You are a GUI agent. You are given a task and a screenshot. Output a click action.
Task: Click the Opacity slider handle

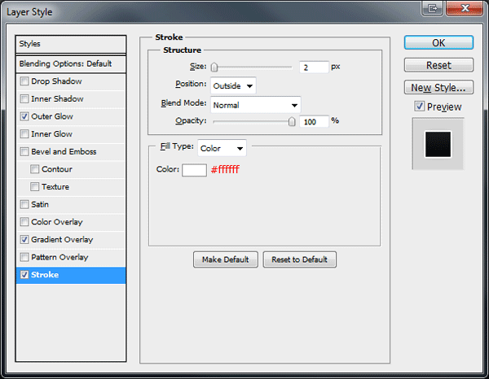pyautogui.click(x=292, y=121)
